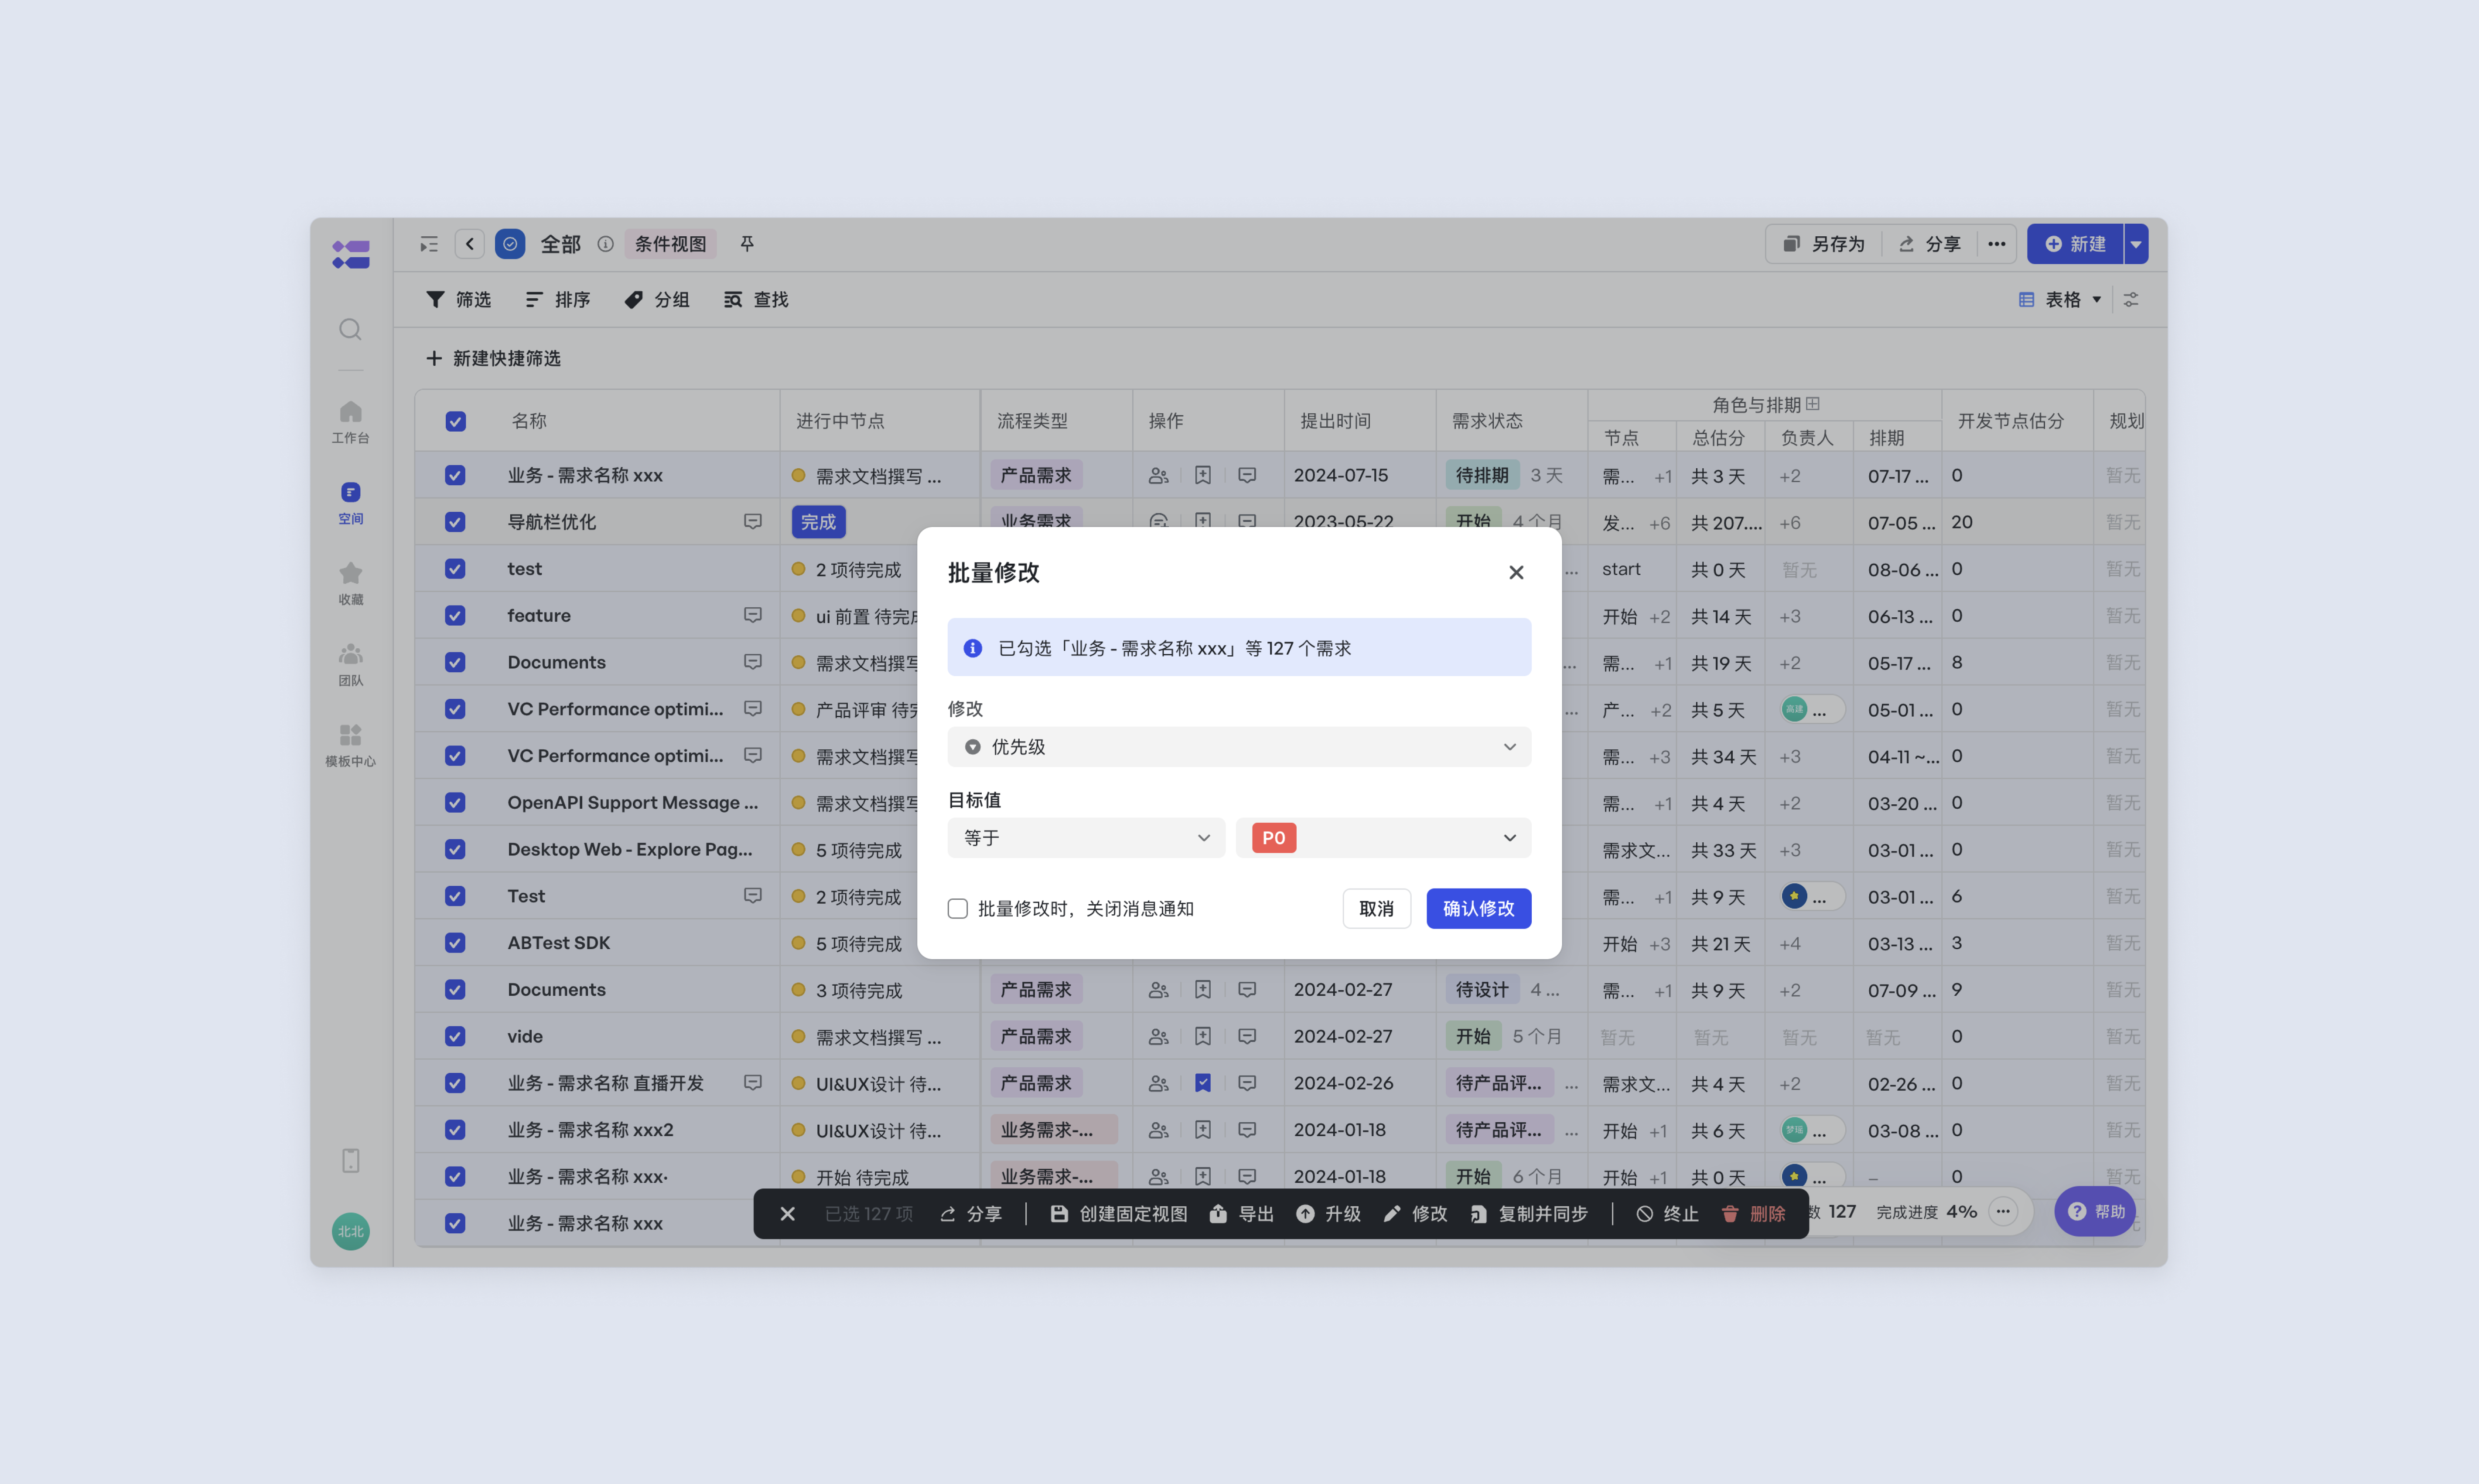2479x1484 pixels.
Task: Uncheck the 业务 - 需求名称 xxx2 row checkbox
Action: tap(455, 1130)
